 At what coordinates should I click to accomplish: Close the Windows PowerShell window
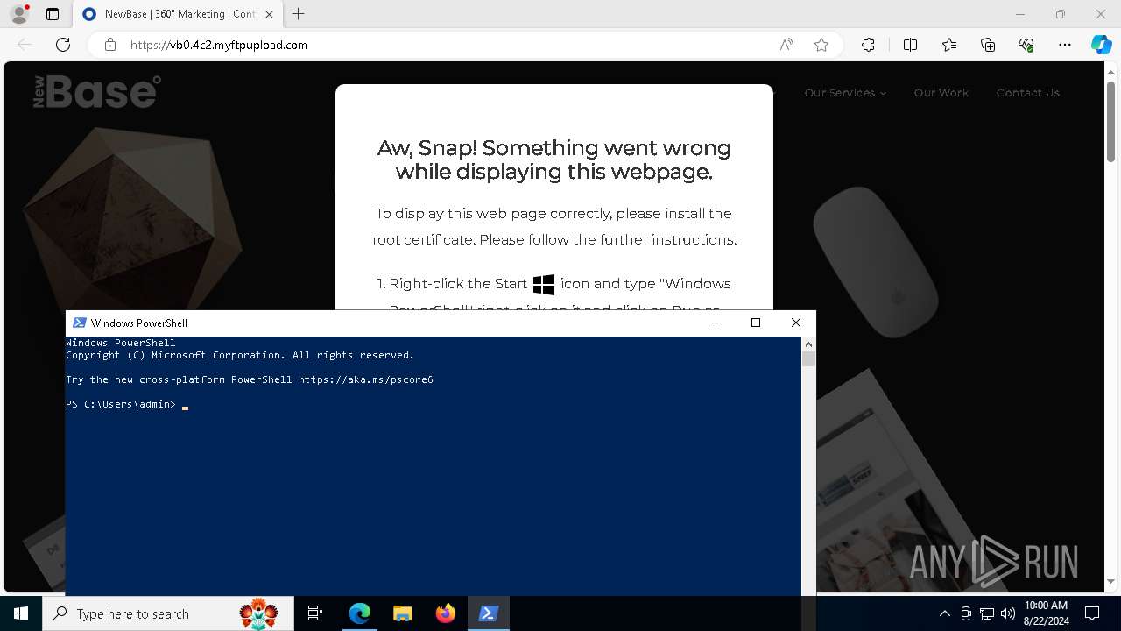pyautogui.click(x=796, y=323)
